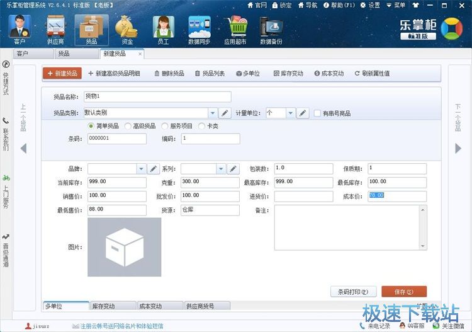Select the 卡类 radio button
472x332 pixels.
pos(201,126)
